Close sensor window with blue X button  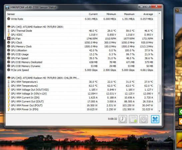(155, 119)
